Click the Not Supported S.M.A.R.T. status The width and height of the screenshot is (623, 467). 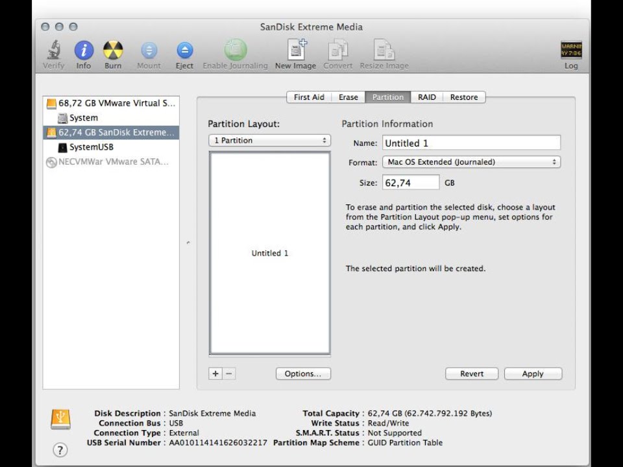[395, 433]
